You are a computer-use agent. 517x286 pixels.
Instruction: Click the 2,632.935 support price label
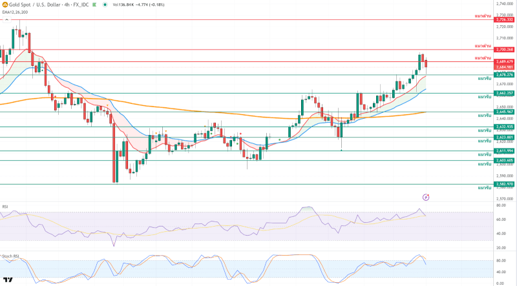pyautogui.click(x=504, y=127)
